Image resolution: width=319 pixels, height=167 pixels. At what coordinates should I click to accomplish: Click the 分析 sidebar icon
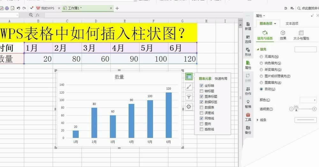click(x=248, y=78)
